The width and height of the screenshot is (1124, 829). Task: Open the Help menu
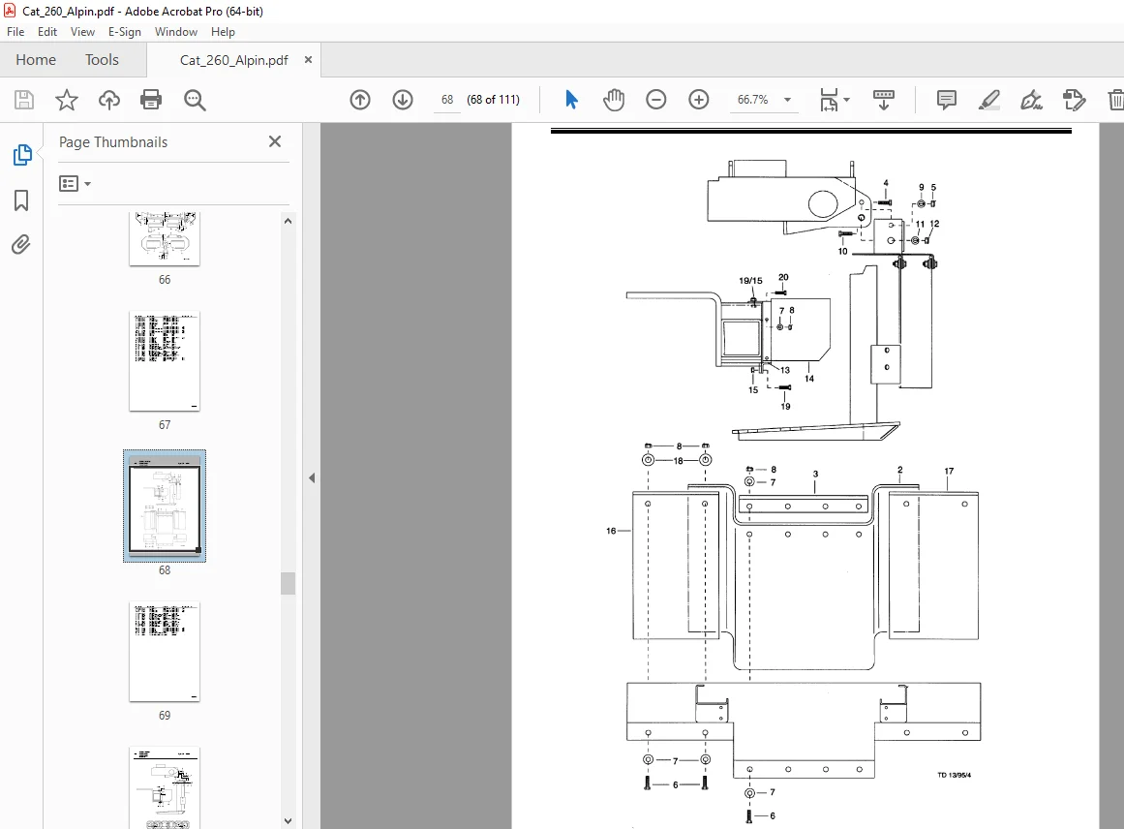(223, 32)
